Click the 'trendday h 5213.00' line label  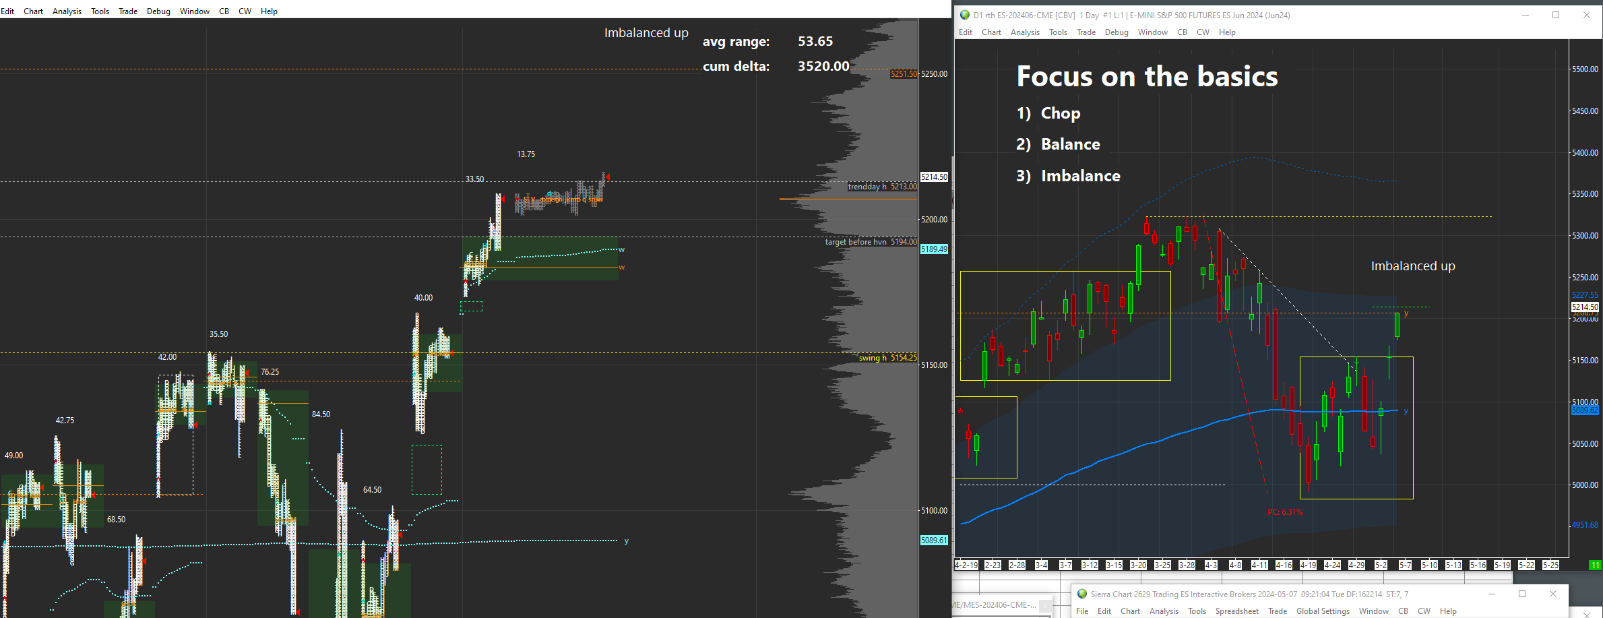pos(882,187)
